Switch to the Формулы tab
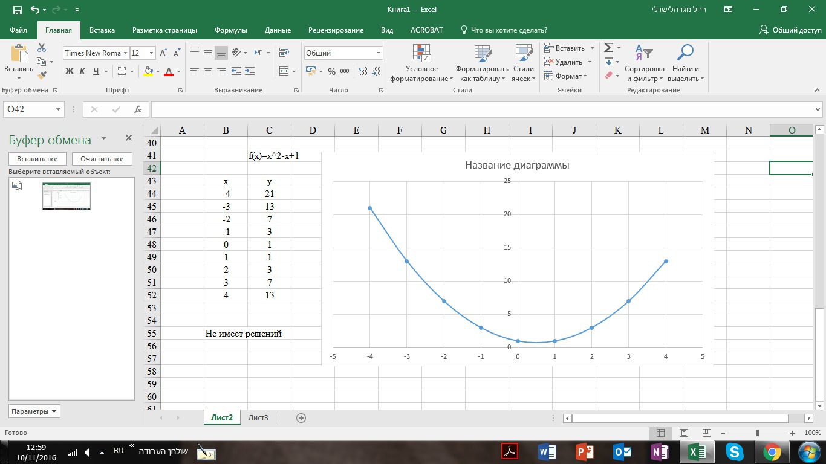 click(x=231, y=30)
